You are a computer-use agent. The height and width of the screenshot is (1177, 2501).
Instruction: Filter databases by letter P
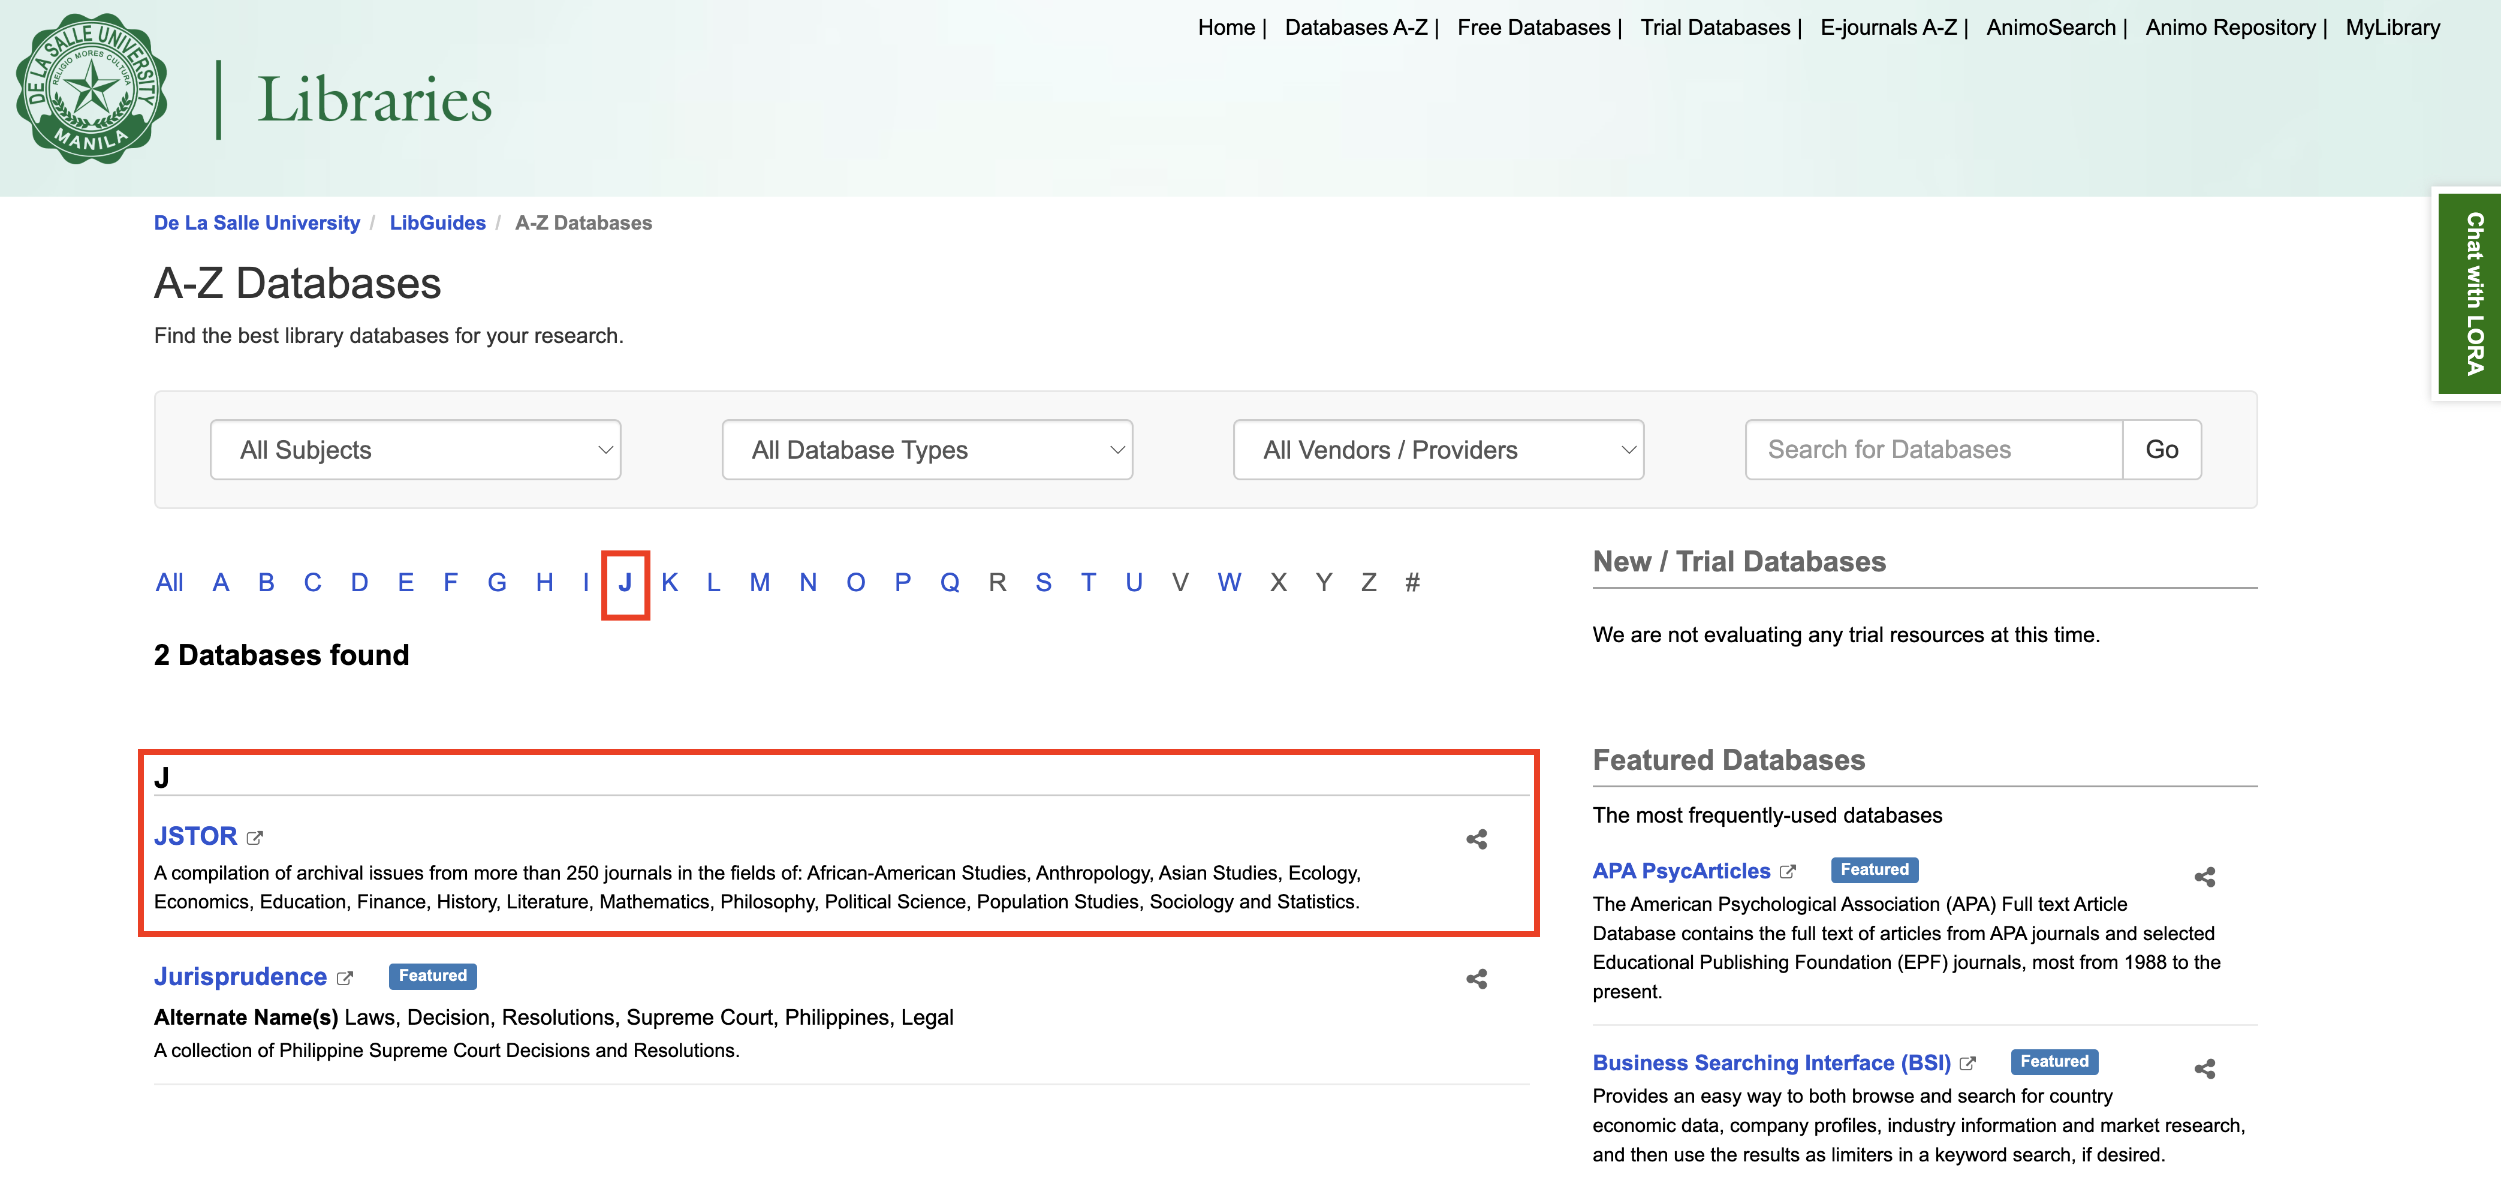pos(903,583)
